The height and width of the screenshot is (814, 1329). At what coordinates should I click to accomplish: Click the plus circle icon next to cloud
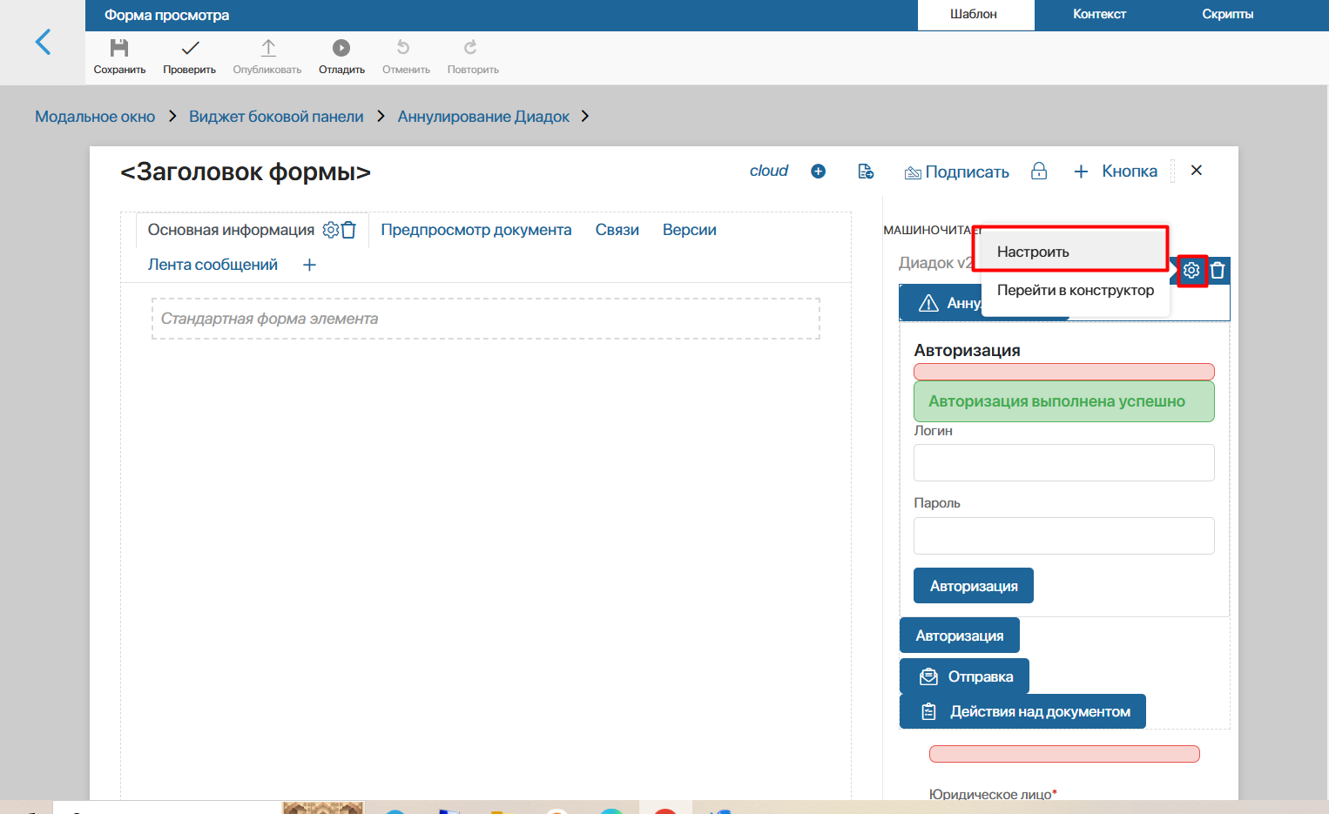818,172
